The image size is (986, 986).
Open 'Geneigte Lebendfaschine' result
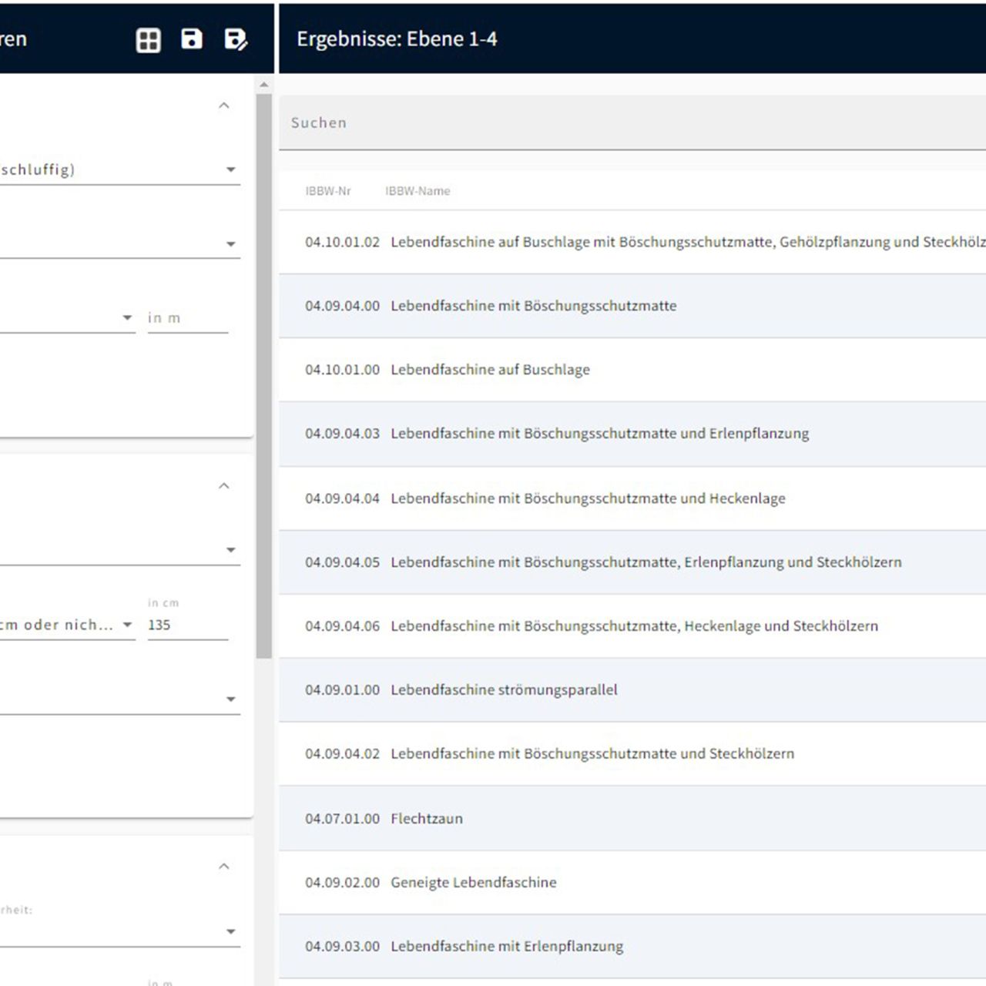[473, 882]
